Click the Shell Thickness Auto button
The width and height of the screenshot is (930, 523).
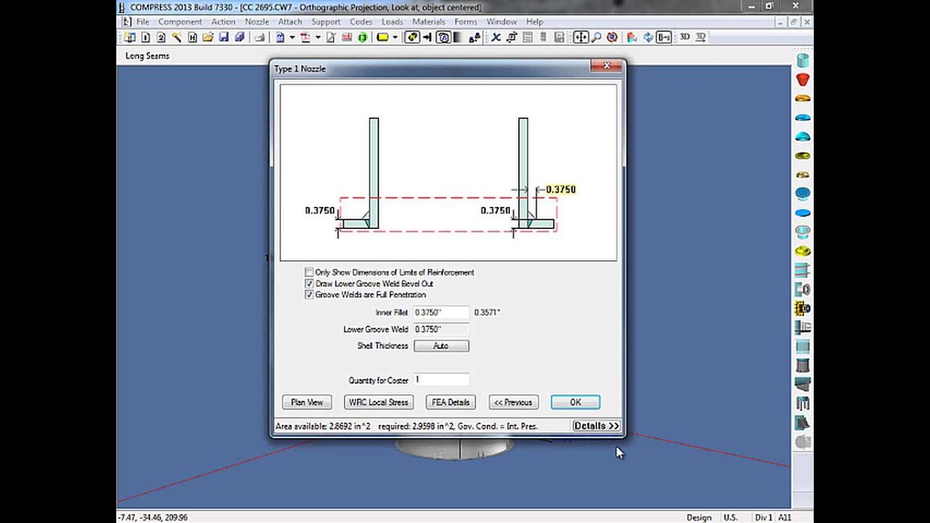[x=441, y=346]
